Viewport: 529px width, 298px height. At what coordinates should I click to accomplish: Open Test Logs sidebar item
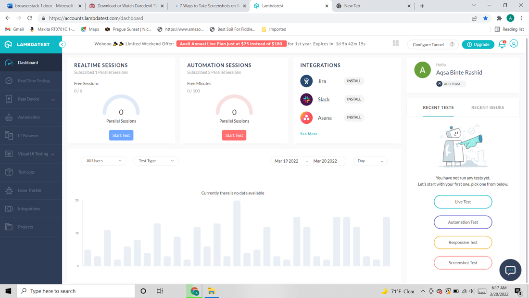31,172
